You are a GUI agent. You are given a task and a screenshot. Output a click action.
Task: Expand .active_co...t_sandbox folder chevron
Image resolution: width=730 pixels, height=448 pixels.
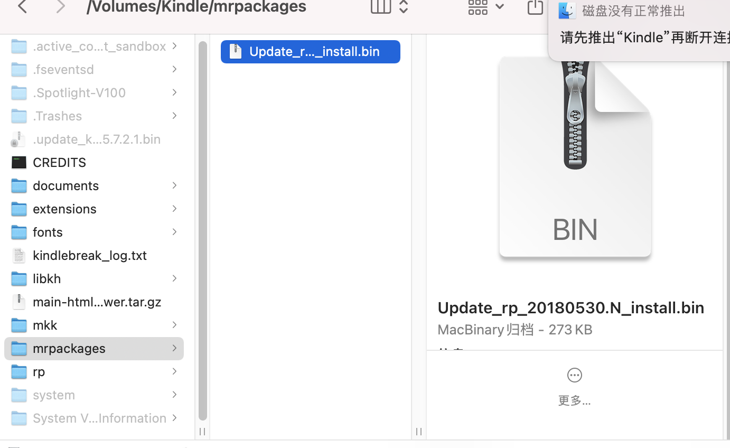click(174, 46)
